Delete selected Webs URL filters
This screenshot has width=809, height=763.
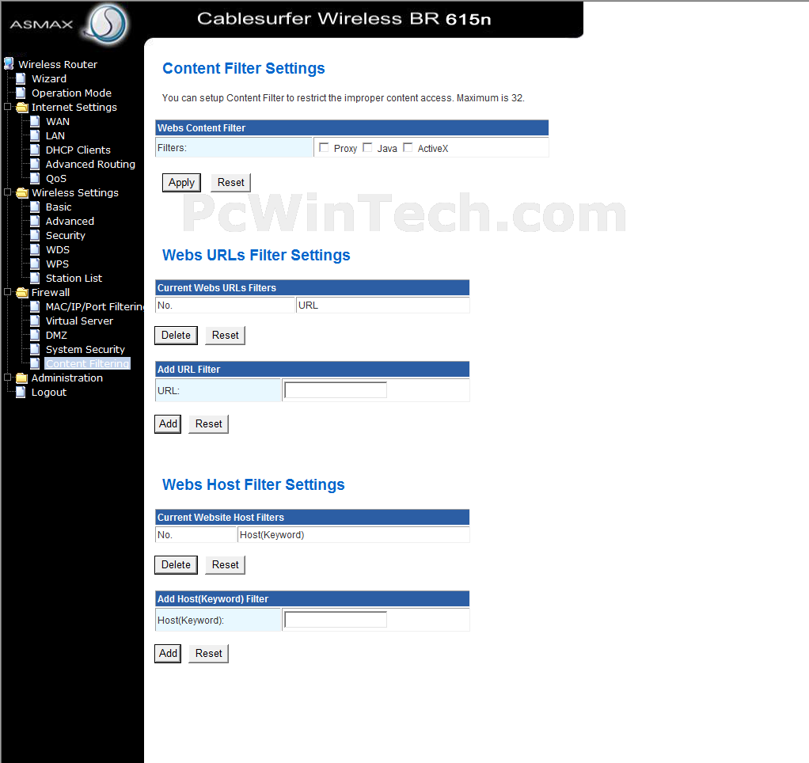(x=176, y=336)
